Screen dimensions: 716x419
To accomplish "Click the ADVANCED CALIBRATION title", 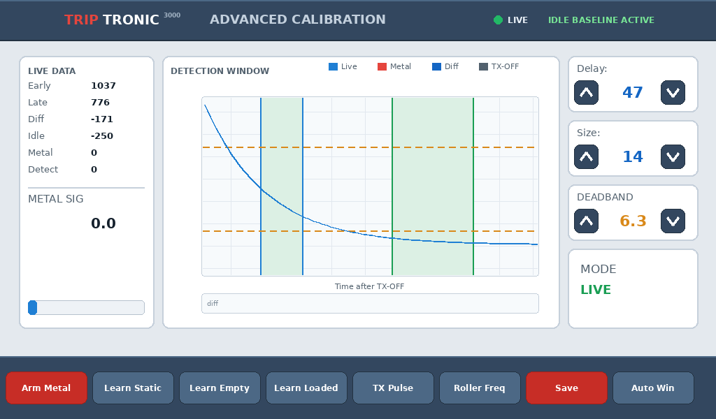I will tap(298, 20).
